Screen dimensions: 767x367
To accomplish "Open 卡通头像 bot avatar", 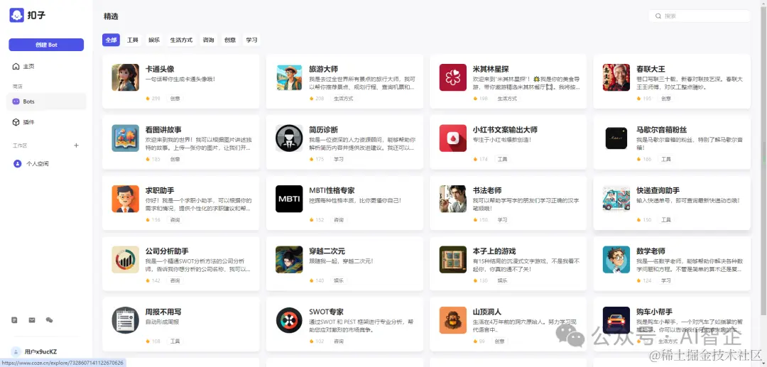I will tap(125, 77).
